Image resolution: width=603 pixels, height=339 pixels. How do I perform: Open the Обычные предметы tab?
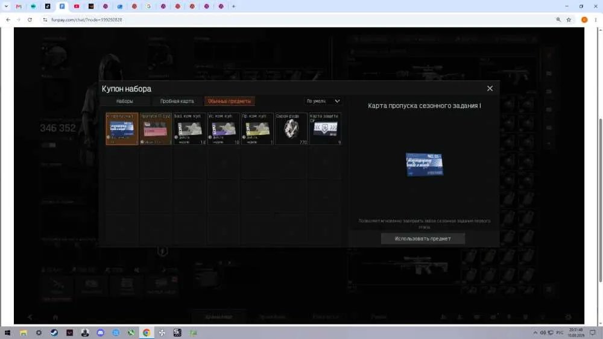click(x=230, y=101)
